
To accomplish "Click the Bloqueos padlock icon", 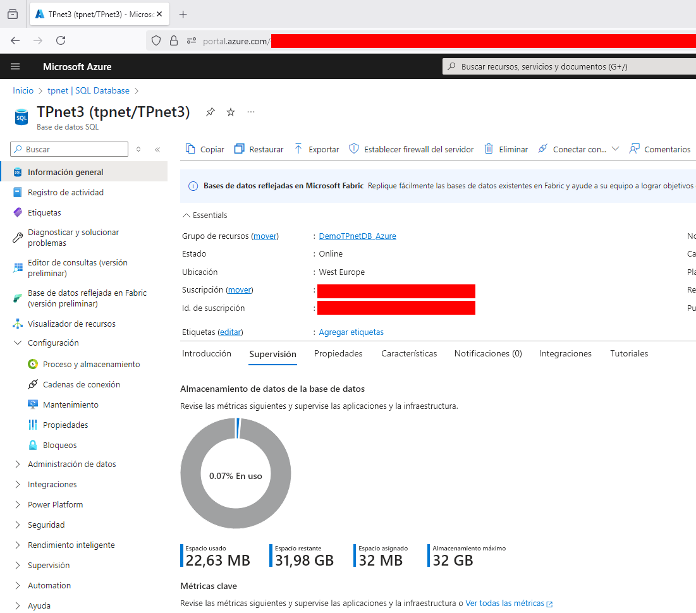I will pyautogui.click(x=33, y=445).
